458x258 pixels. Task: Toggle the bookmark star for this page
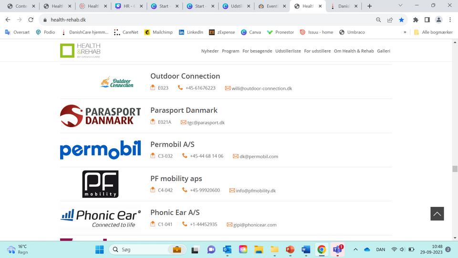401,20
